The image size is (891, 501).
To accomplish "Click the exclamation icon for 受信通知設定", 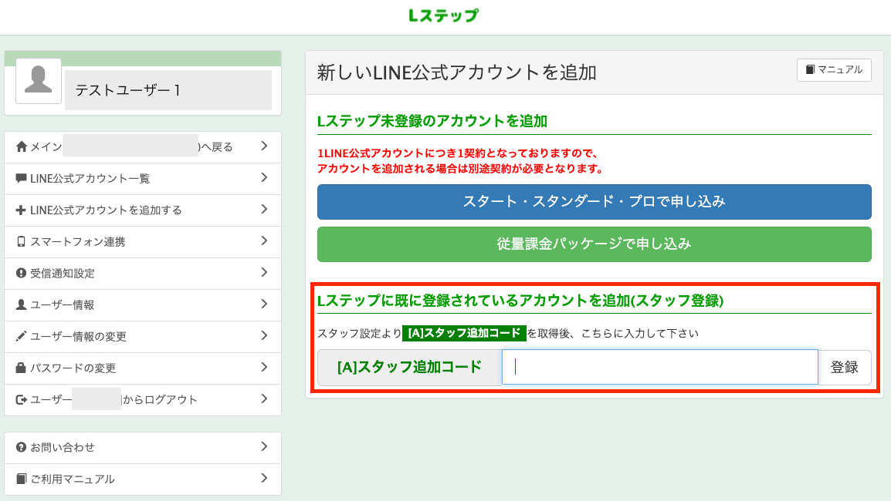I will coord(21,274).
